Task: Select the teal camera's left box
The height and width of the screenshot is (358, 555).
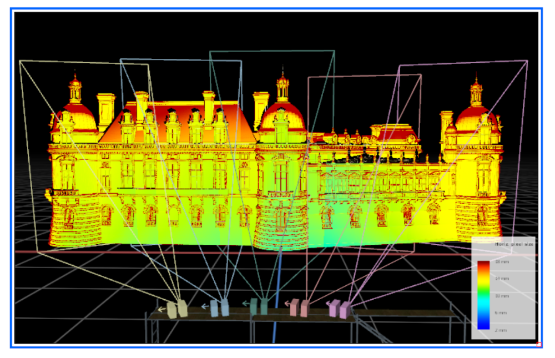Action: point(254,306)
